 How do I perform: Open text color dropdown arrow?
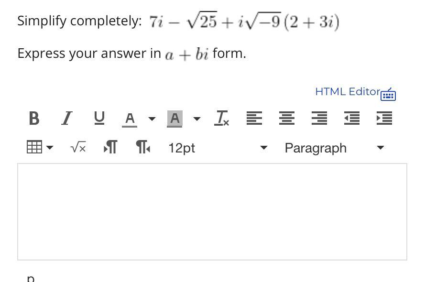(152, 119)
